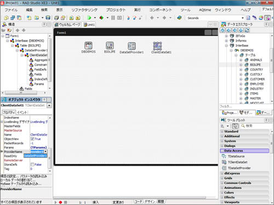
Task: Open the component selector dropdown in Object Inspector
Action: coord(49,106)
